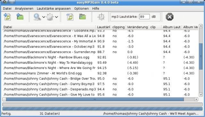Select Hans Zimmer - At World's End.ogg row
This screenshot has height=117, width=205.
coord(100,74)
